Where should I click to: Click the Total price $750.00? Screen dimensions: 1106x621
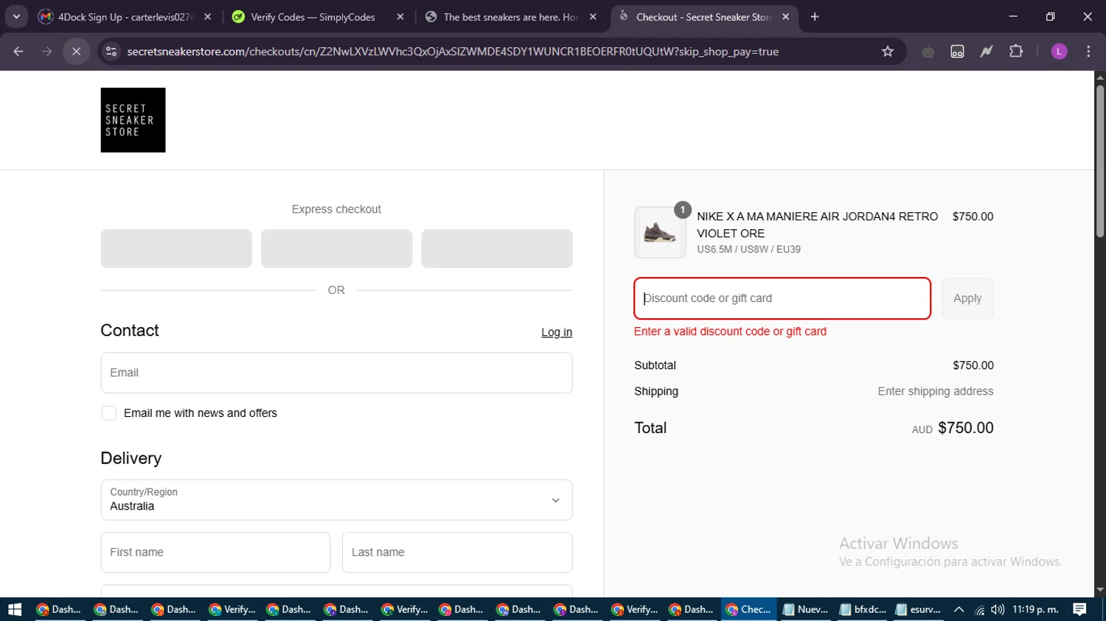point(966,428)
